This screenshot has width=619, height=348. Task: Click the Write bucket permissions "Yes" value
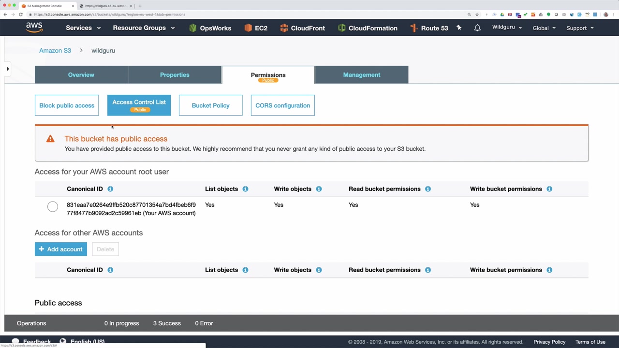pos(474,205)
